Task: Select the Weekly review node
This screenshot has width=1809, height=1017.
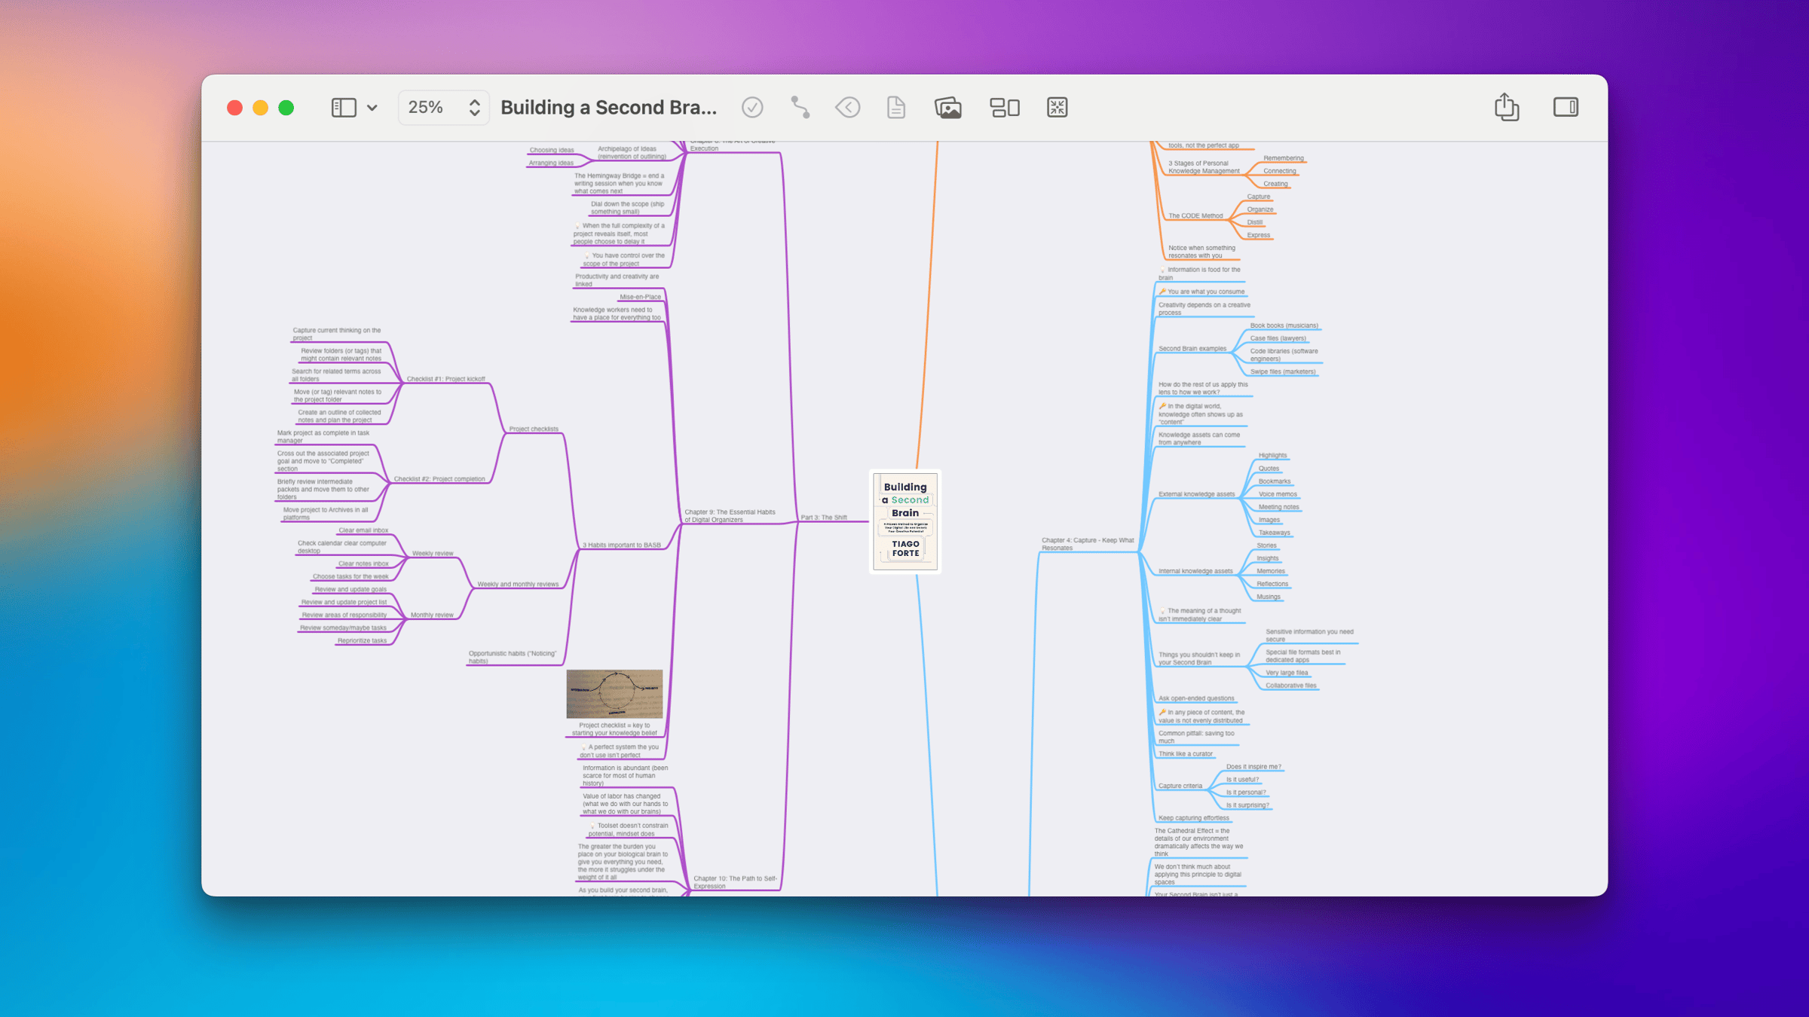Action: coord(433,553)
